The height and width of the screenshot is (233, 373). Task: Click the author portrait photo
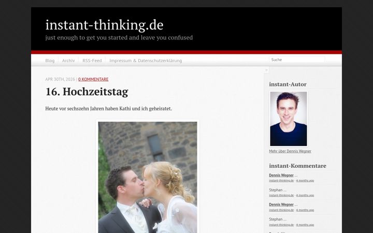[289, 119]
